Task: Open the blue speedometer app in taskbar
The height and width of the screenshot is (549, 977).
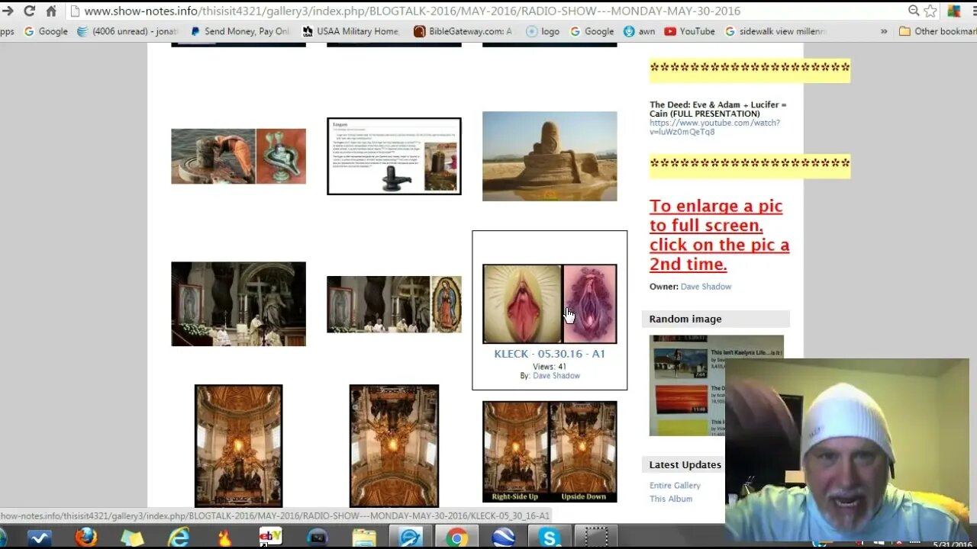Action: click(x=410, y=538)
